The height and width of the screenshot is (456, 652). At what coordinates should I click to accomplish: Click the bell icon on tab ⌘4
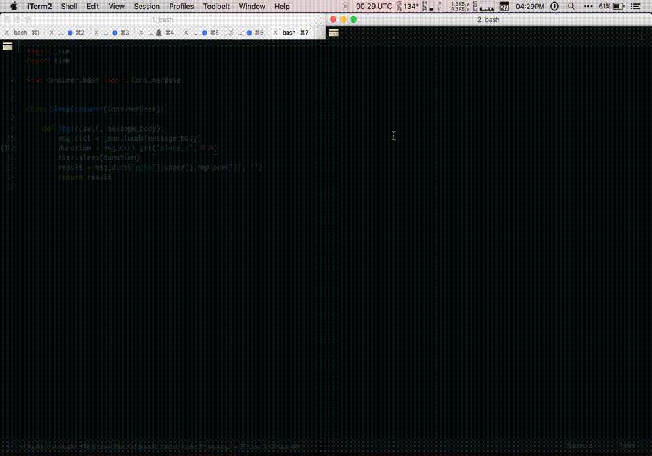159,33
